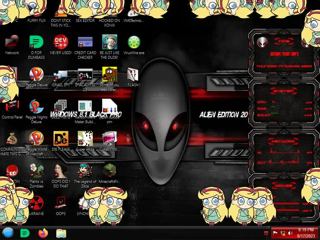320x240 pixels.
Task: Click the alien head logo in TIME gadget
Action: pyautogui.click(x=262, y=42)
